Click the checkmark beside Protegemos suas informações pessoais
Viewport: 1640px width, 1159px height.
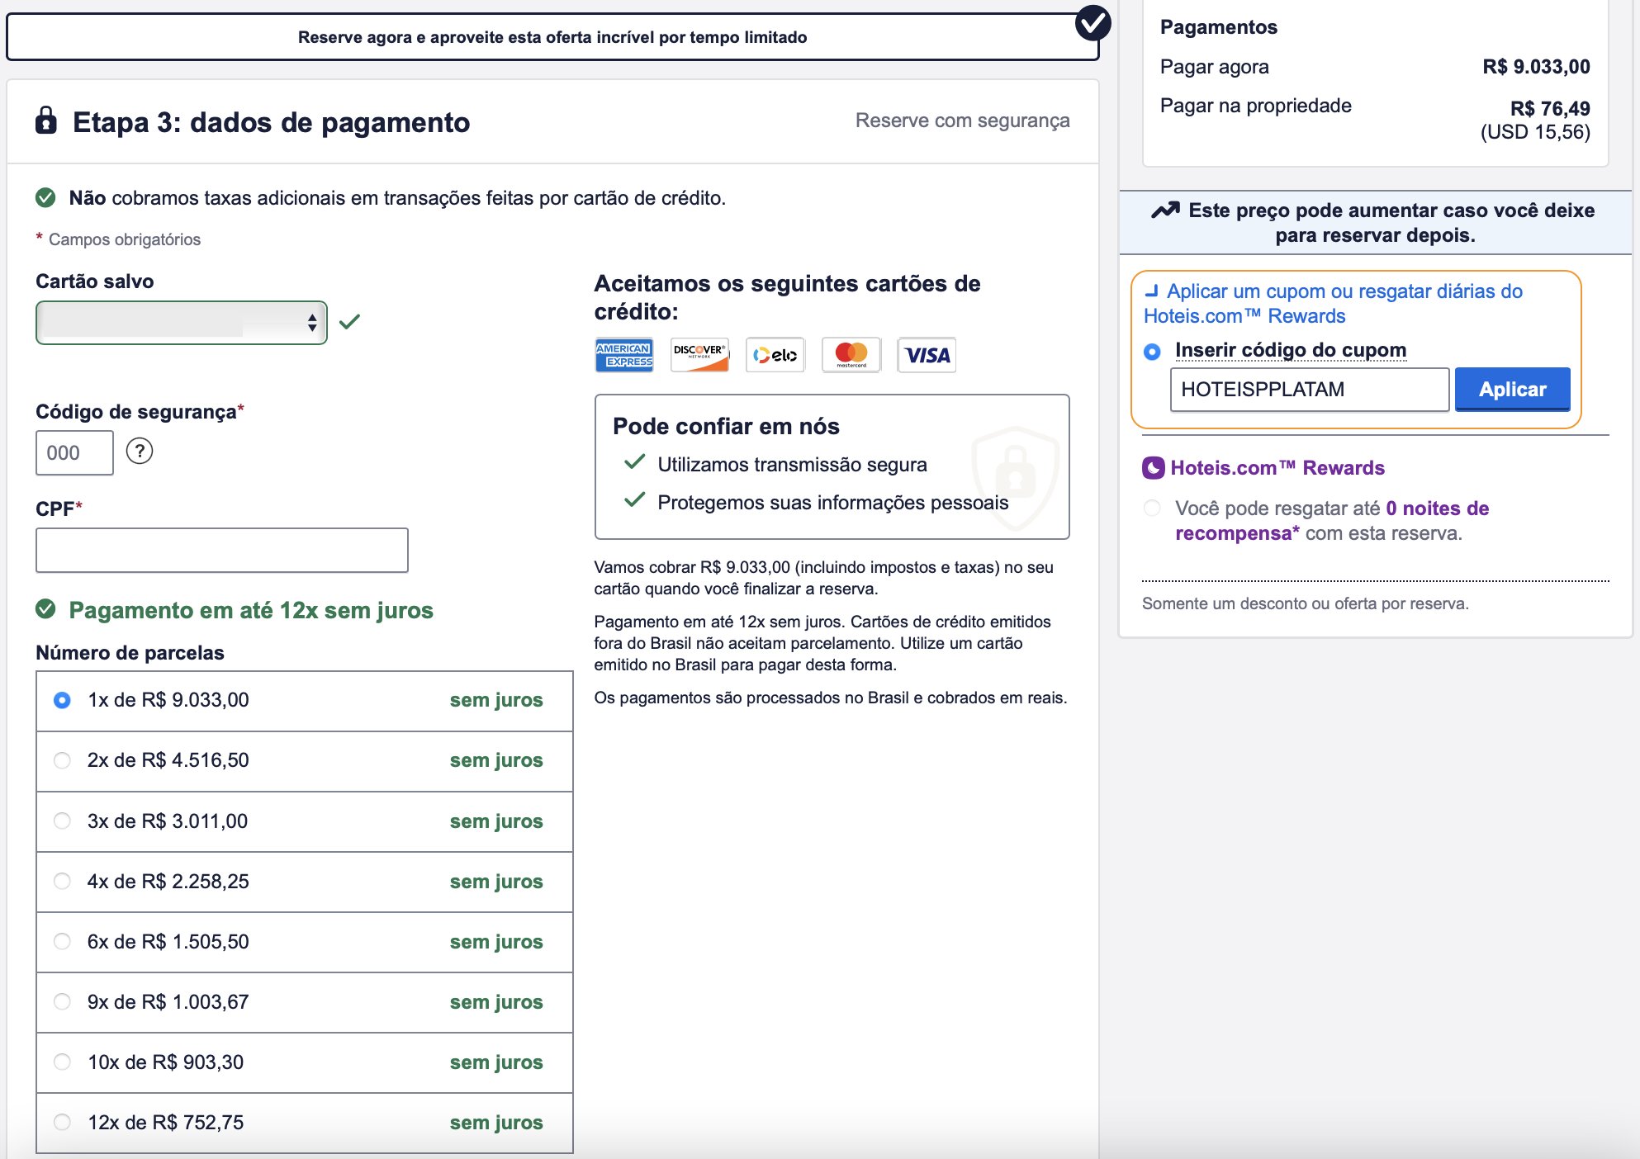[x=634, y=499]
